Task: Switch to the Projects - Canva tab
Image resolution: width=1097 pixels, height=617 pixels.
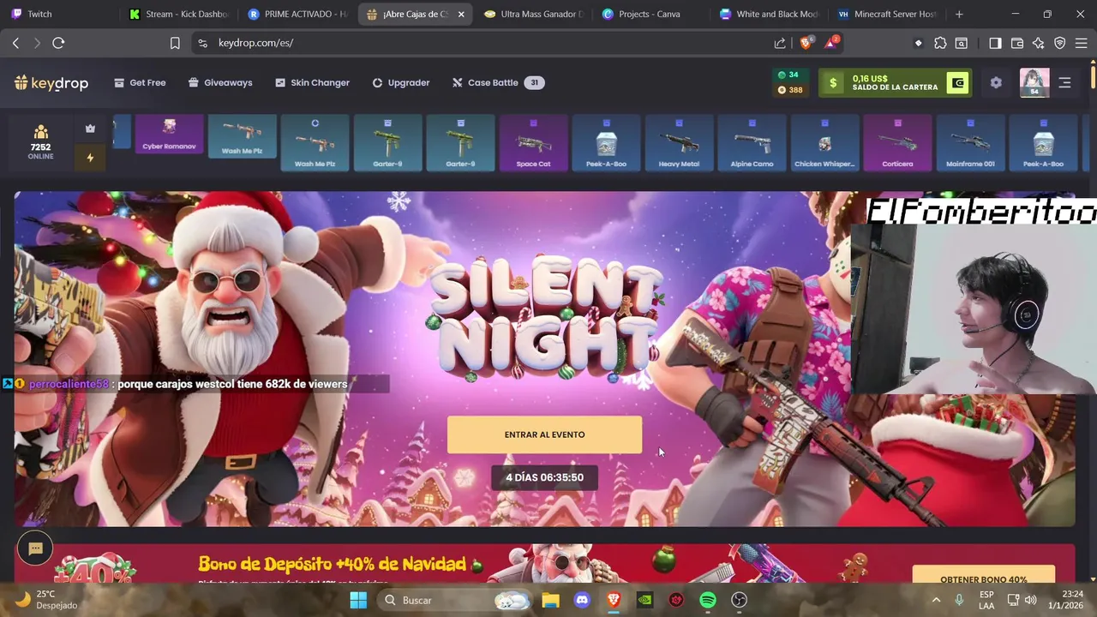Action: click(x=650, y=14)
